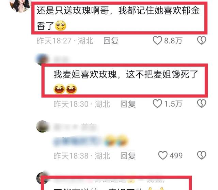Tap the laughing emojis under 麦姐 reply
218x190 pixels.
[65, 89]
